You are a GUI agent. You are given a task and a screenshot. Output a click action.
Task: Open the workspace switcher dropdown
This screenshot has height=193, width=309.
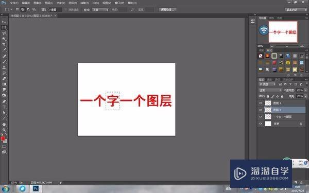[296, 10]
